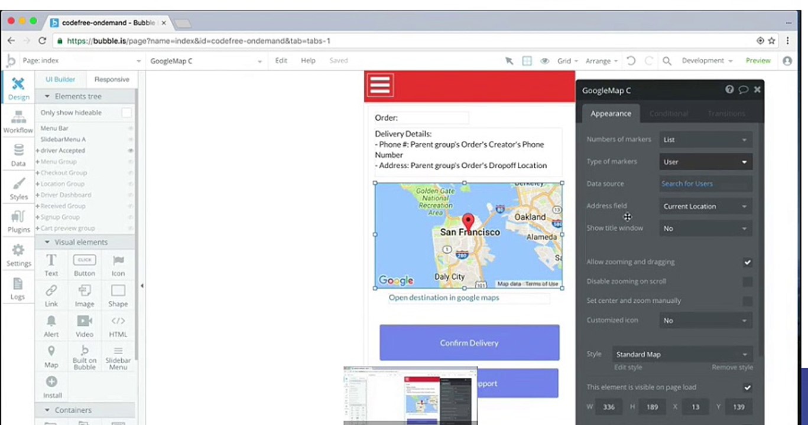The height and width of the screenshot is (425, 808).
Task: Select the Button visual element
Action: click(x=85, y=265)
